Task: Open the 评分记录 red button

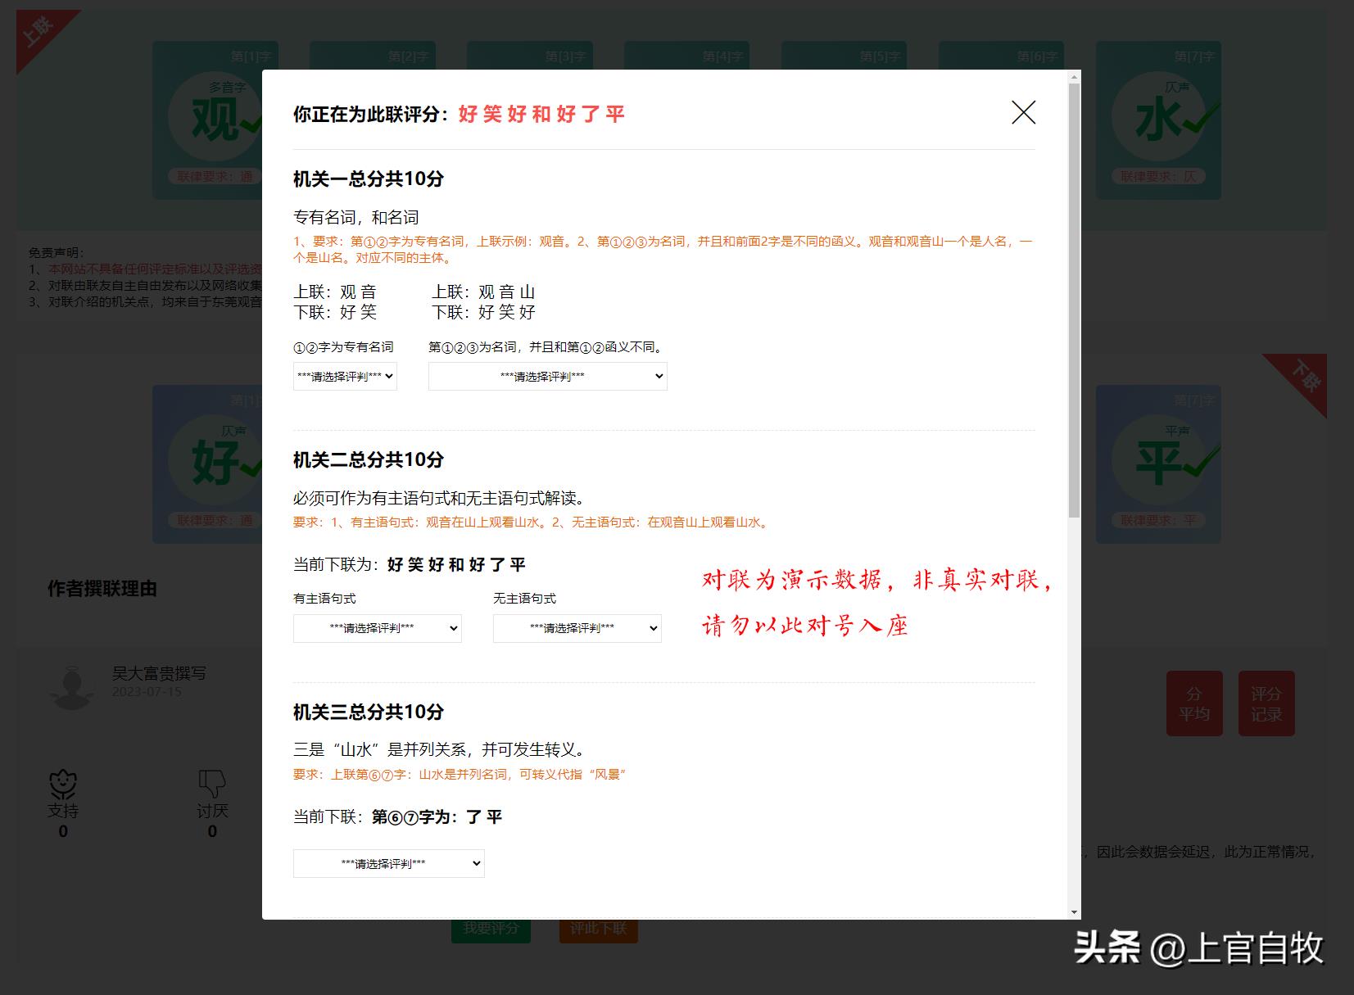Action: [x=1266, y=703]
